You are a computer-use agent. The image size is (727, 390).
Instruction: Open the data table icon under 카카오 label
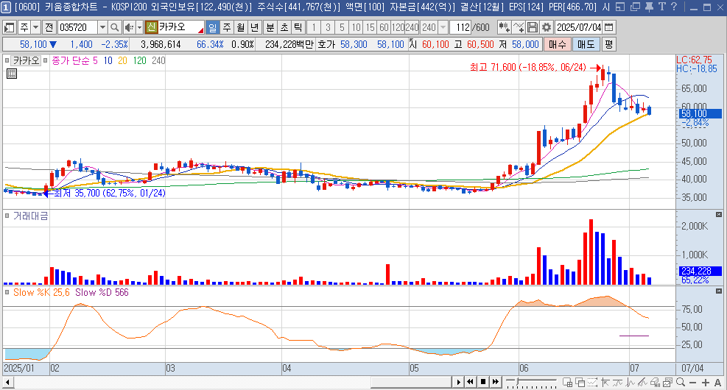click(12, 73)
